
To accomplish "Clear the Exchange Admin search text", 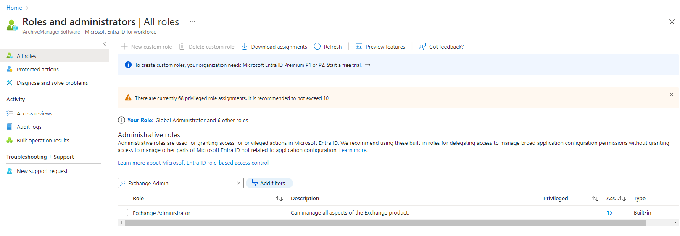I will point(239,183).
